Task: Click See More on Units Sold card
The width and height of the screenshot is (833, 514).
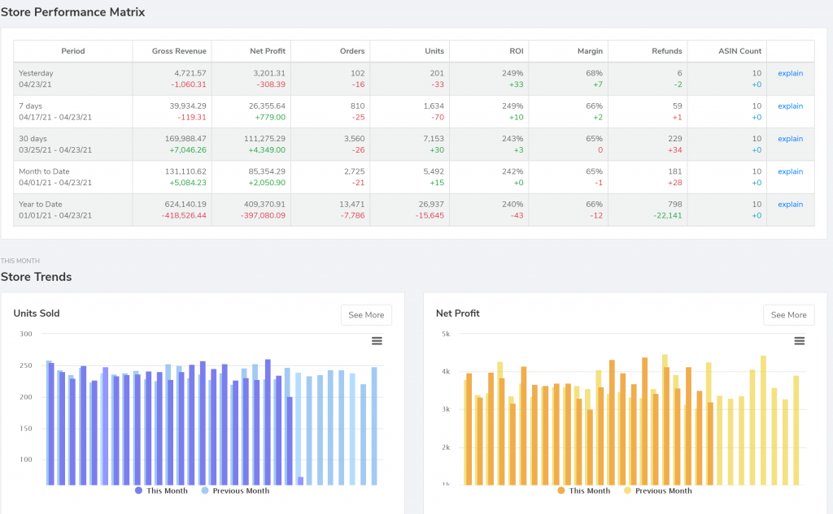Action: tap(366, 315)
